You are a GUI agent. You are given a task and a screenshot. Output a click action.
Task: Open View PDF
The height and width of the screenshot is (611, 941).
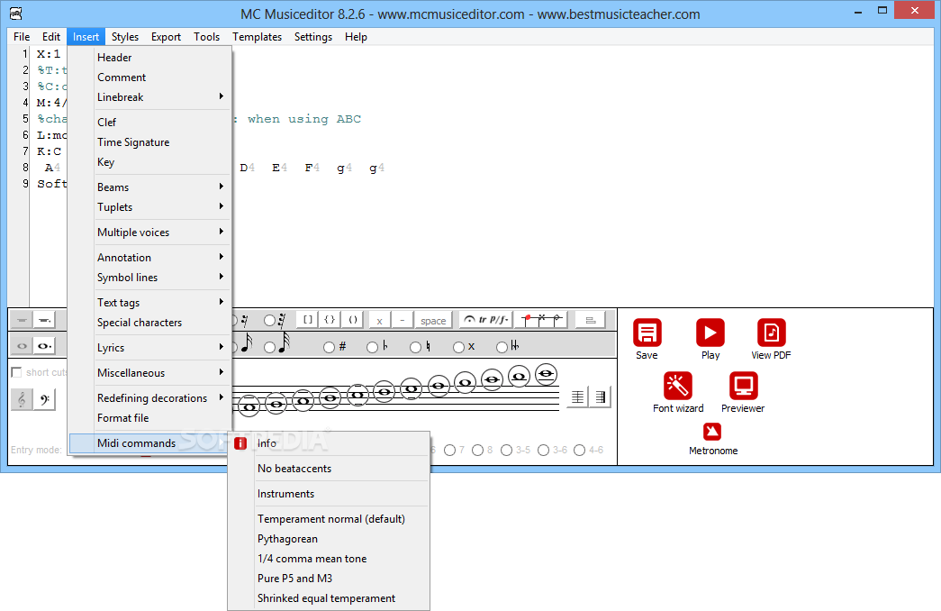click(771, 333)
